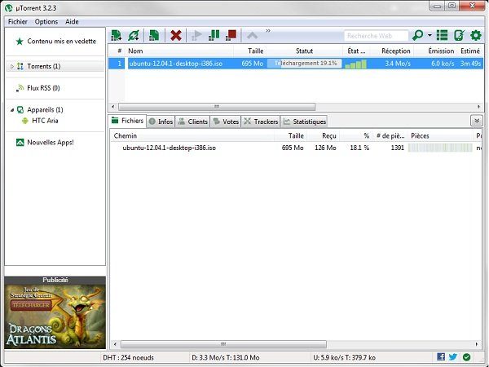Image resolution: width=489 pixels, height=367 pixels.
Task: Click the Add Torrent toolbar icon
Action: 117,35
